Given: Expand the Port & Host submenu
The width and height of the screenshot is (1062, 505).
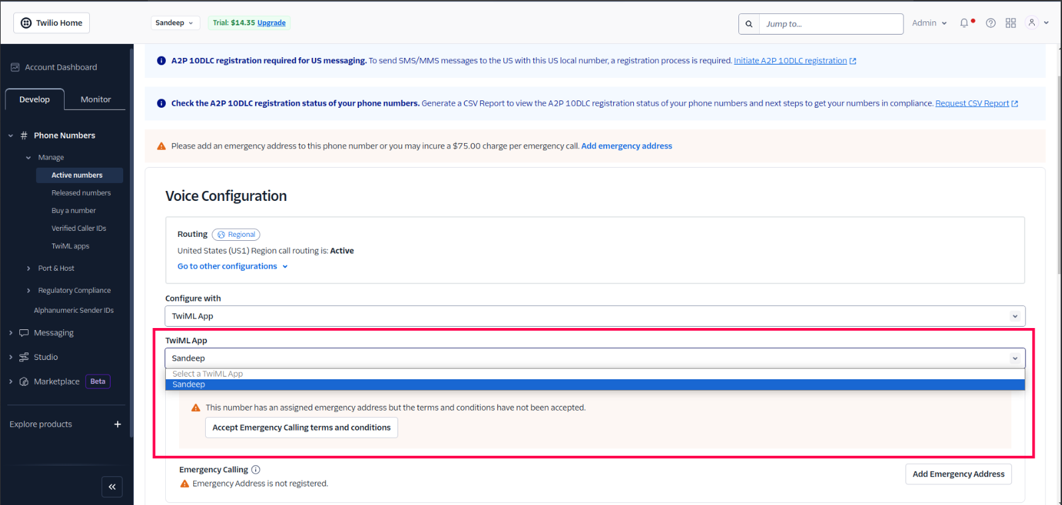Looking at the screenshot, I should coord(28,268).
